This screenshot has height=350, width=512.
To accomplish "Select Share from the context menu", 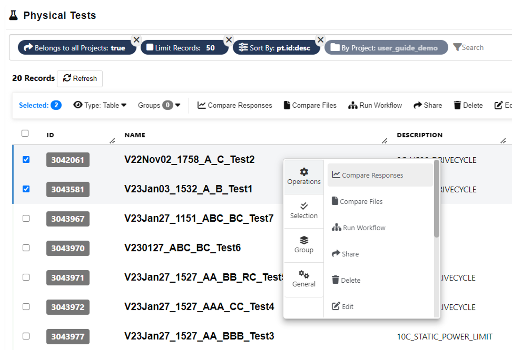I will (350, 254).
